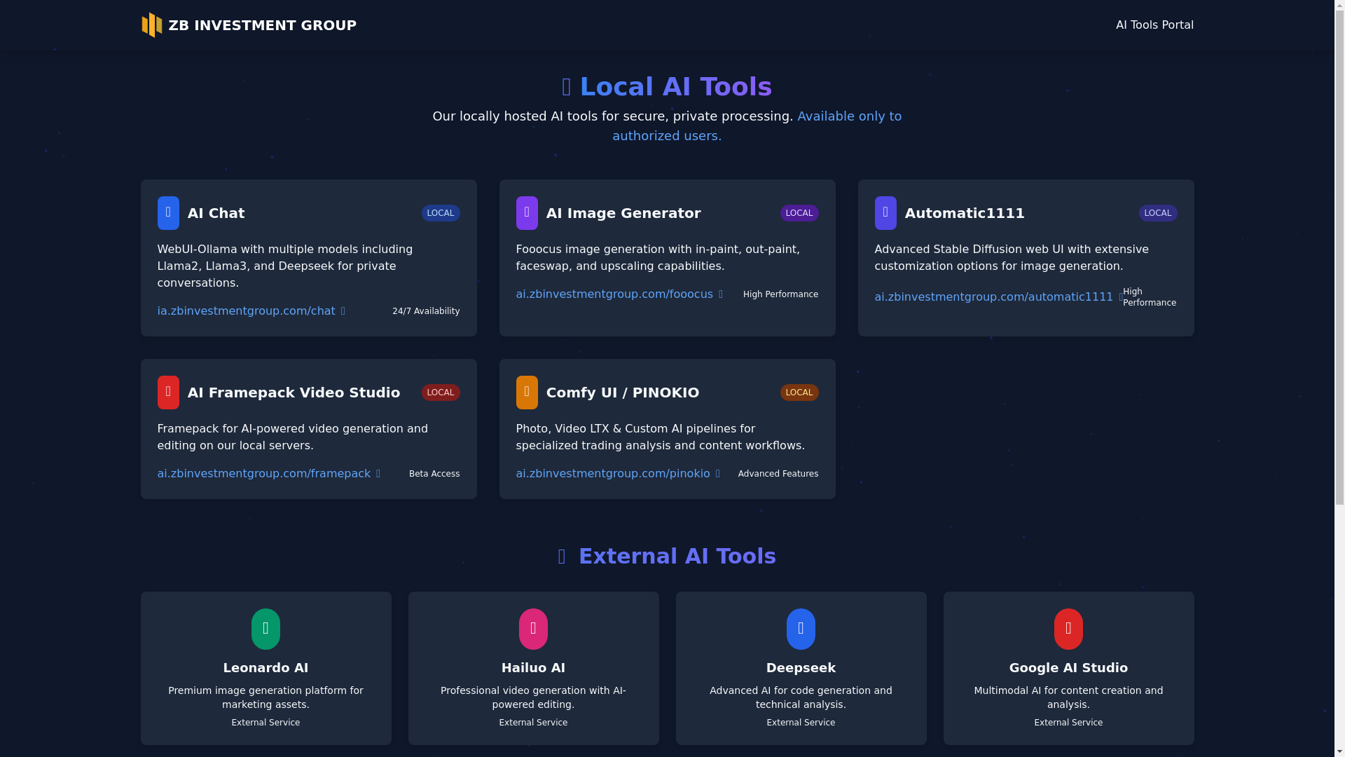The width and height of the screenshot is (1345, 757).
Task: Open the Leonardo AI card title
Action: [x=265, y=668]
